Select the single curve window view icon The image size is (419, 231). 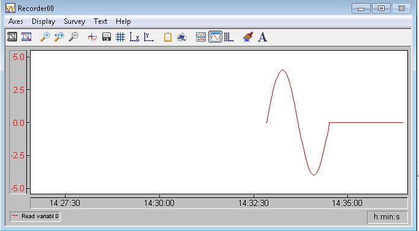pos(215,37)
